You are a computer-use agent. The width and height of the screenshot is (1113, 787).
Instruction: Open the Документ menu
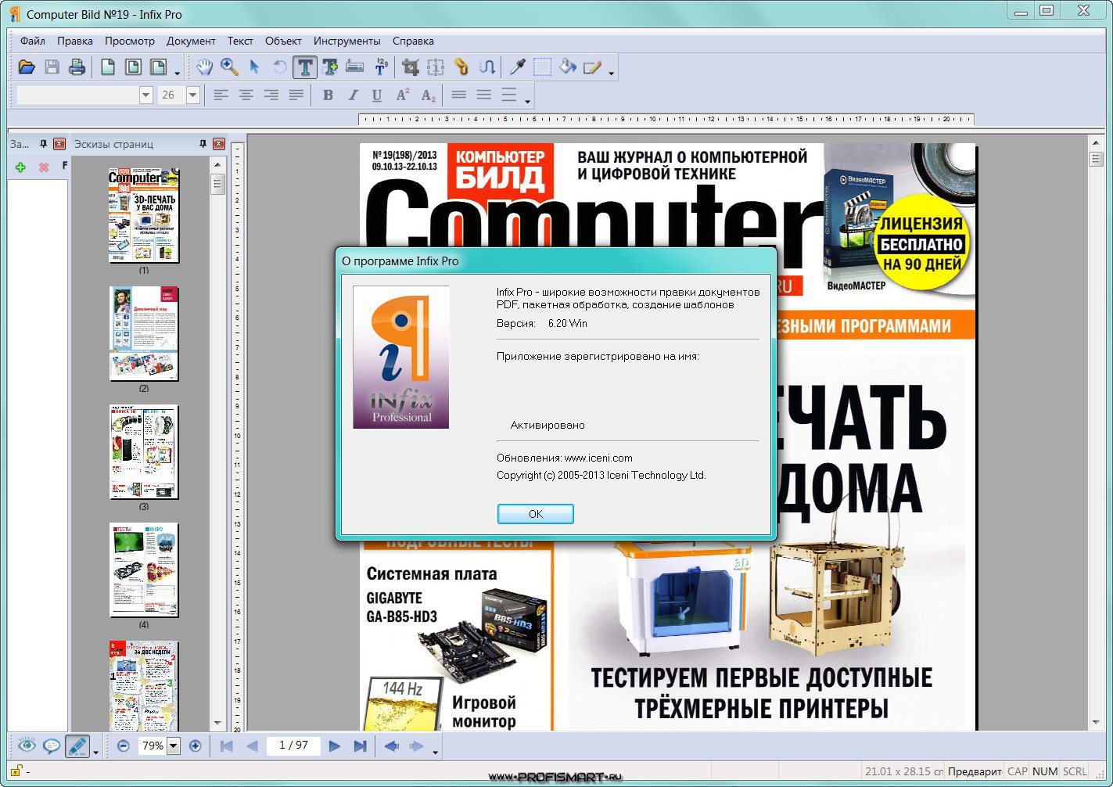[x=191, y=41]
